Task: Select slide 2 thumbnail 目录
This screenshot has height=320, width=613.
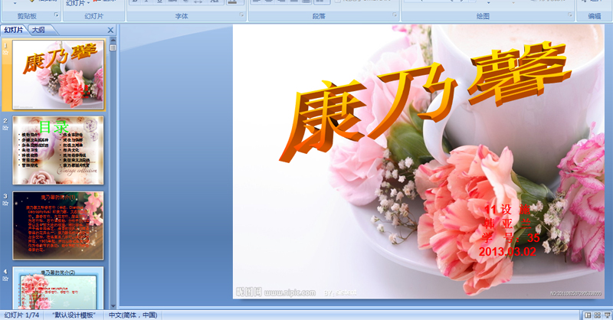Action: pyautogui.click(x=58, y=150)
